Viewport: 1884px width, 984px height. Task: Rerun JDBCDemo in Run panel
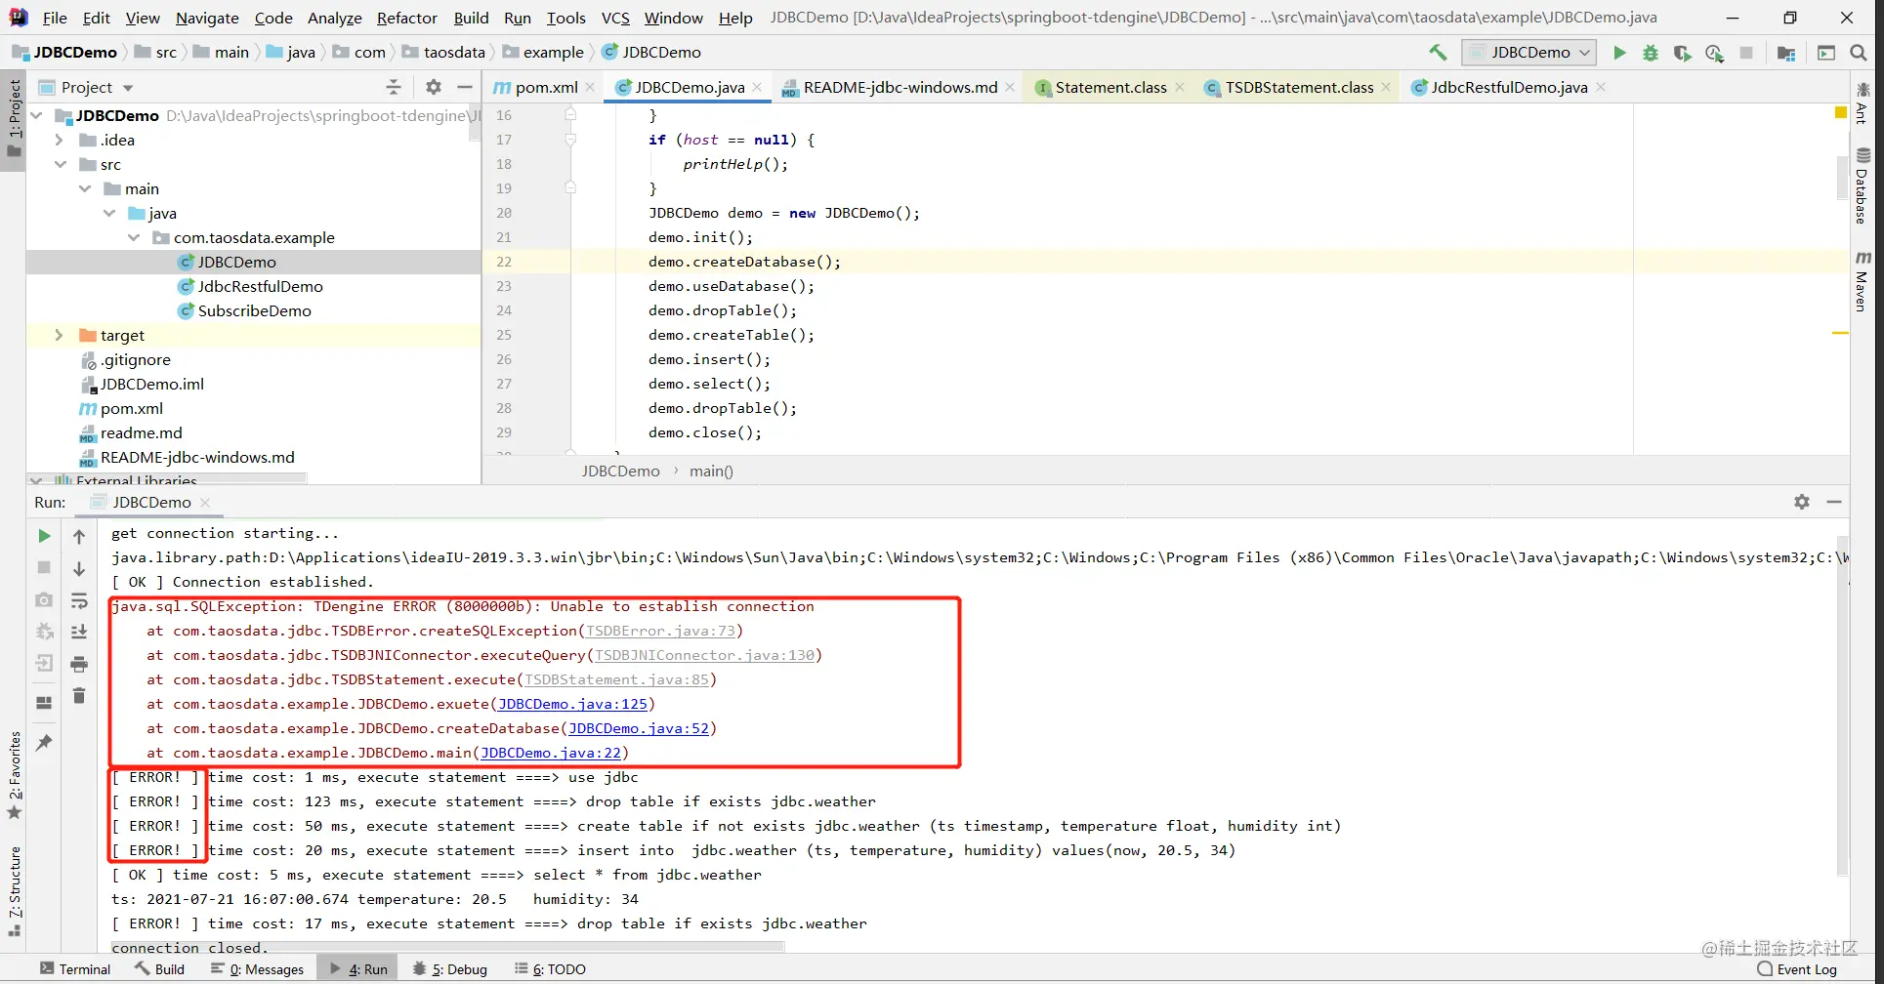click(x=44, y=536)
